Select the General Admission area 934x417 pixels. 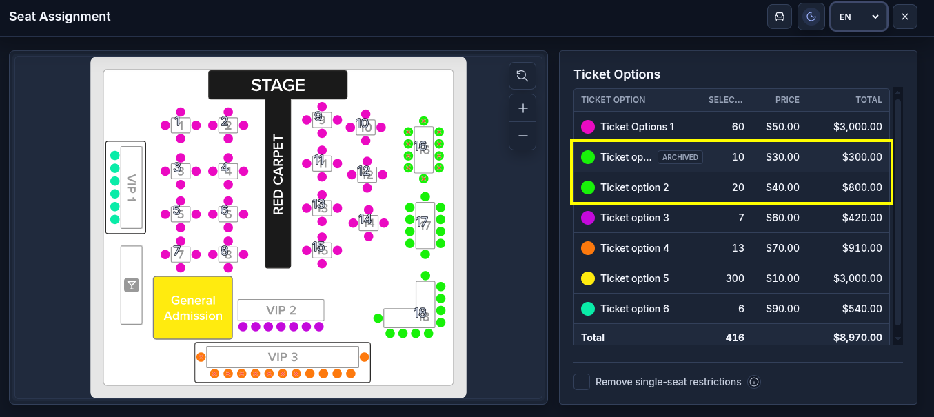193,307
